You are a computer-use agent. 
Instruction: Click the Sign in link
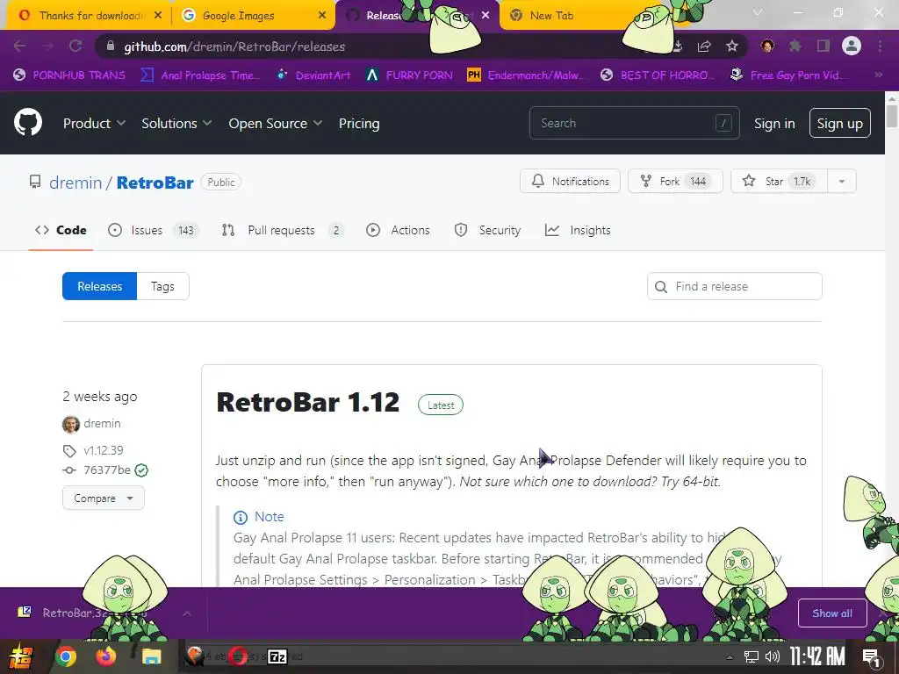click(774, 123)
